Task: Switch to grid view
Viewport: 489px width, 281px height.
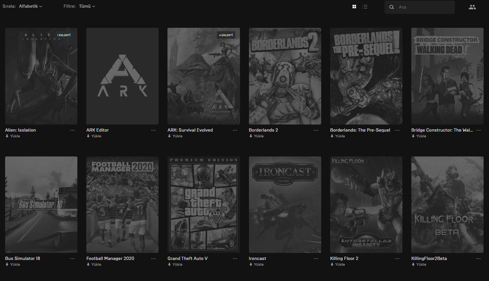Action: [354, 7]
